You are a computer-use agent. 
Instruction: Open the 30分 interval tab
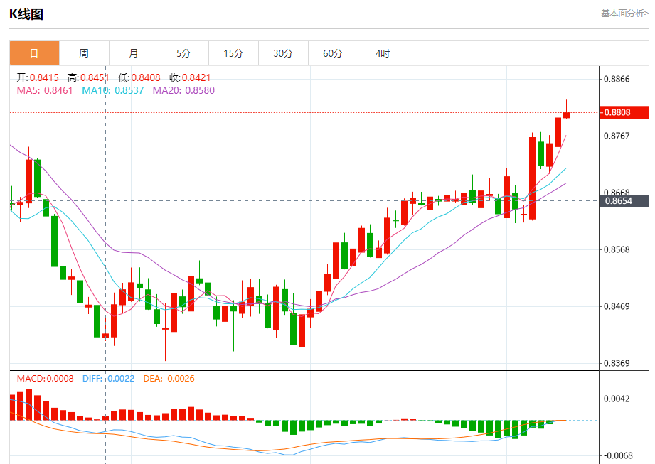pyautogui.click(x=283, y=53)
